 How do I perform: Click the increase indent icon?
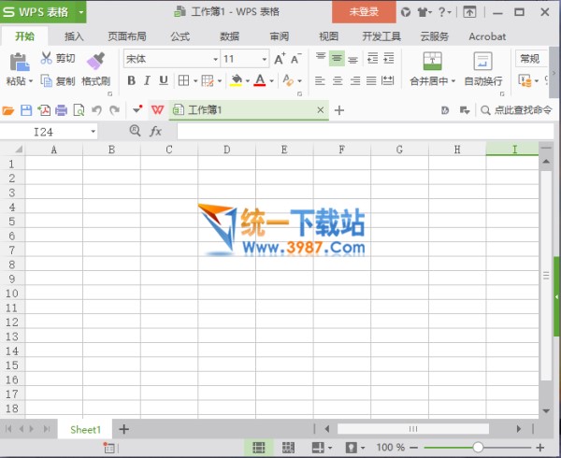389,58
